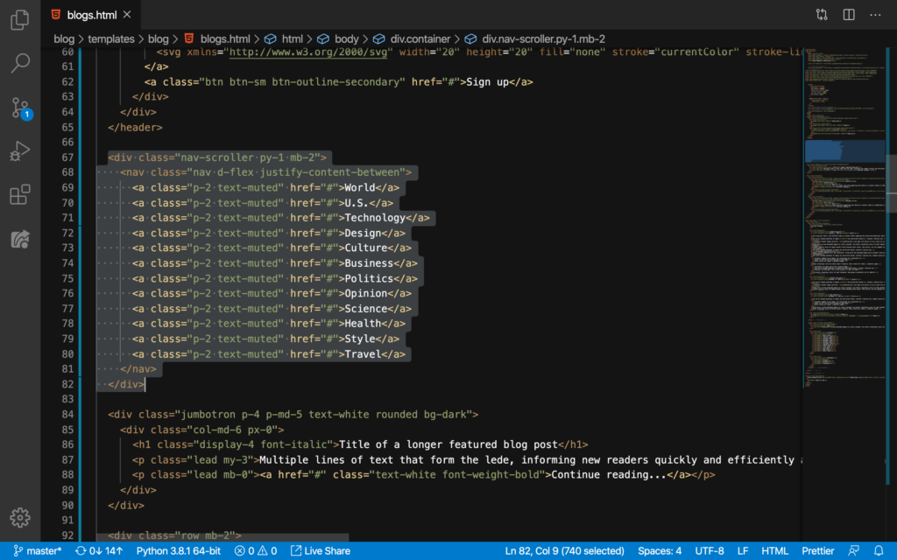Click the Ln 82, Col 9 cursor position indicator

565,551
